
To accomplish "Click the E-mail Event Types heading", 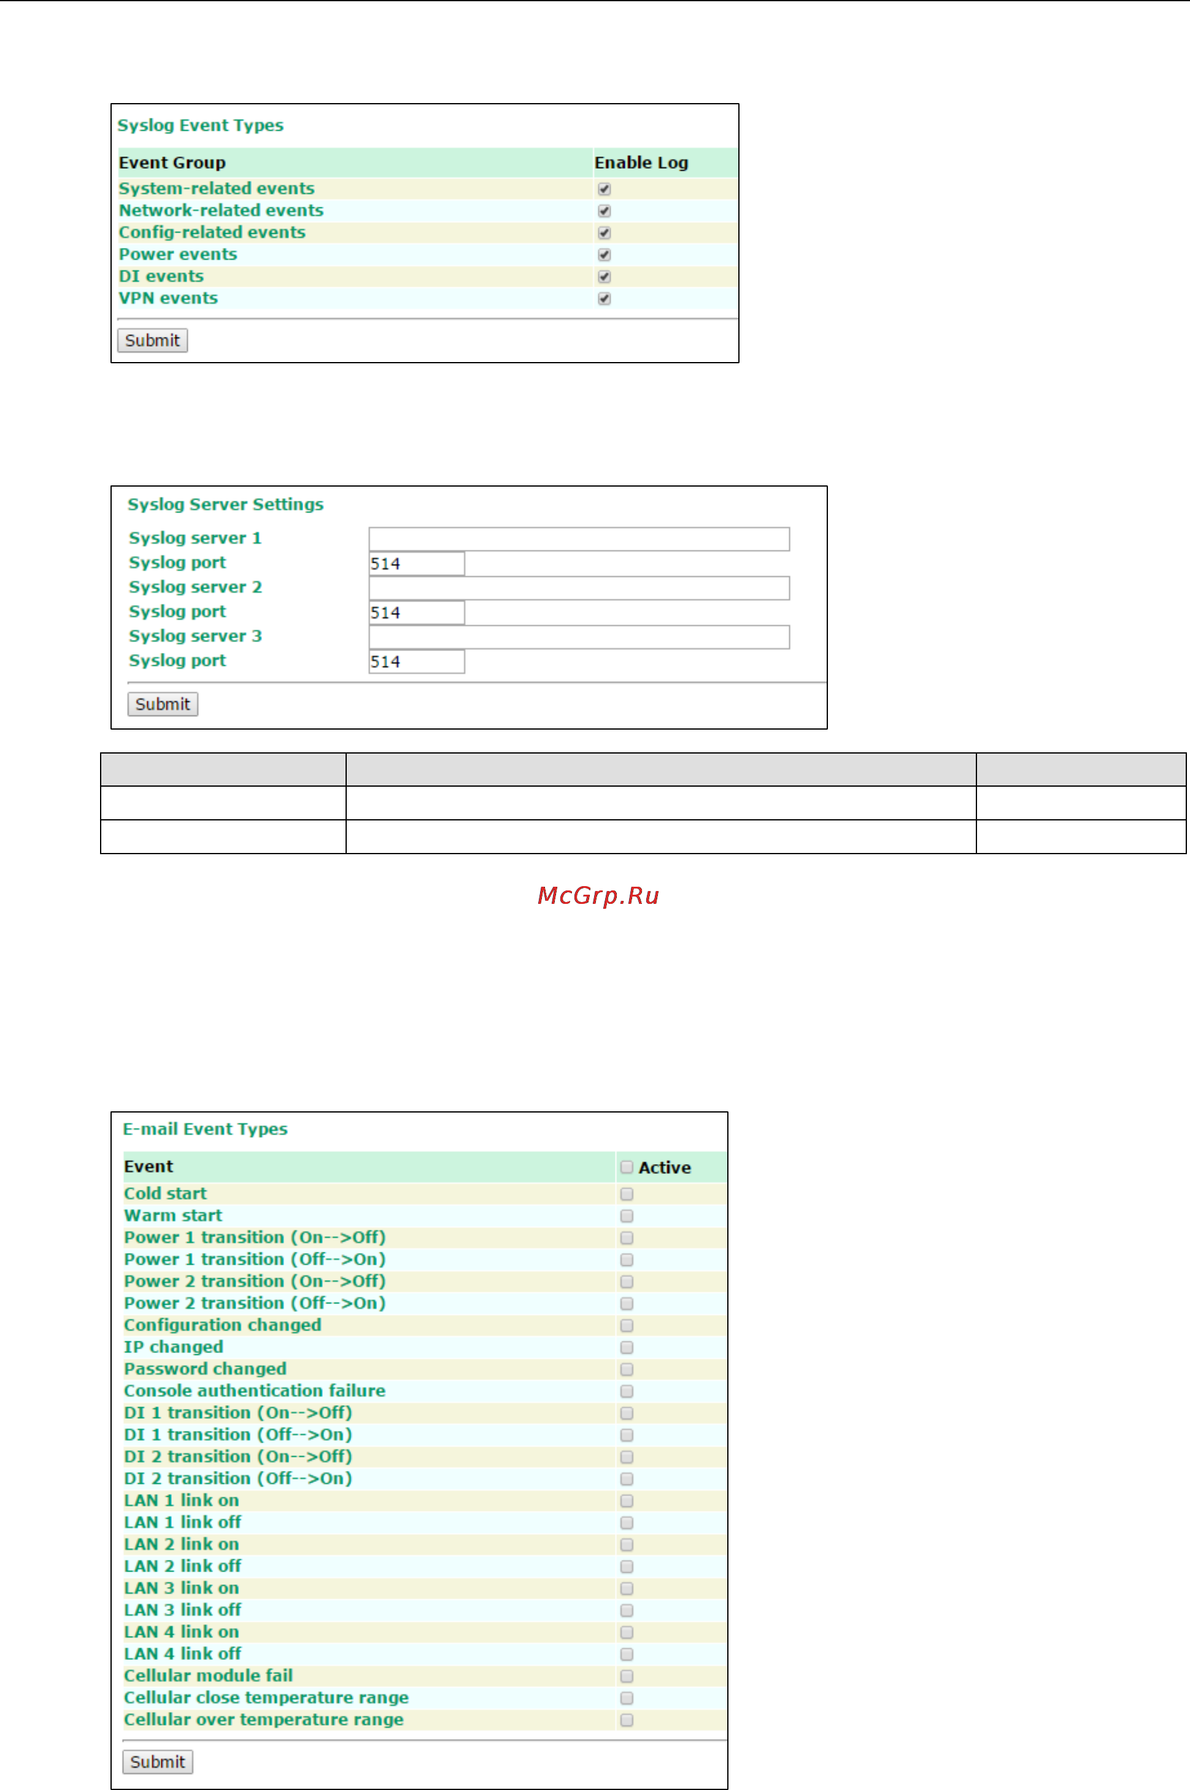I will 205,1129.
